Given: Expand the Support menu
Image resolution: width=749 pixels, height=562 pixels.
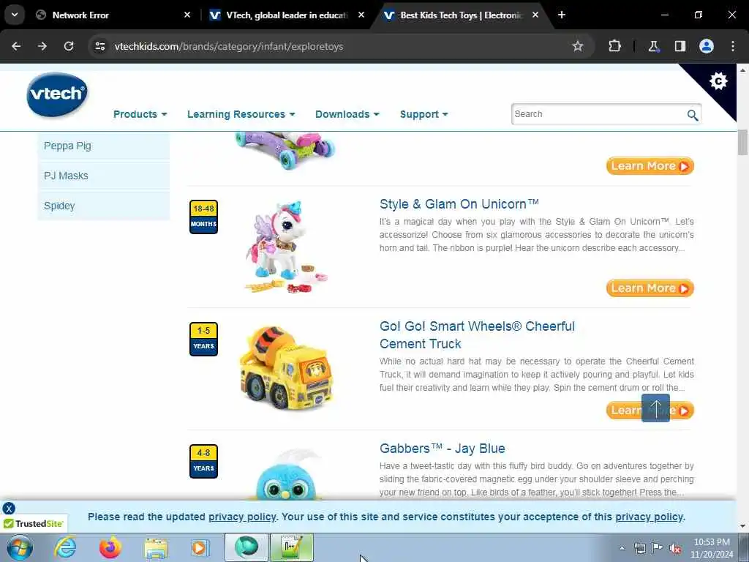Looking at the screenshot, I should tap(424, 114).
